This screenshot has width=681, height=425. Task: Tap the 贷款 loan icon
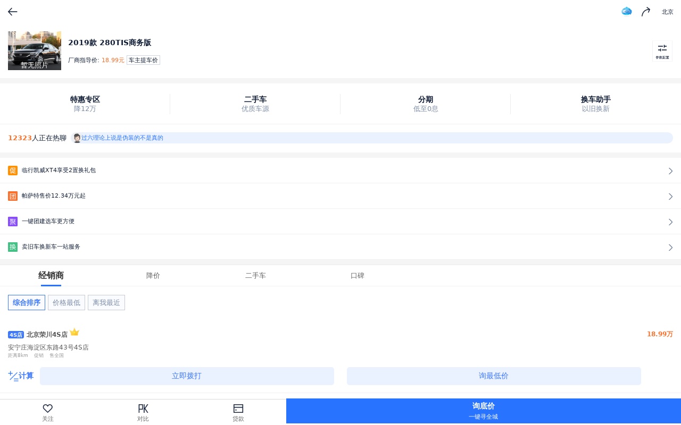click(238, 409)
